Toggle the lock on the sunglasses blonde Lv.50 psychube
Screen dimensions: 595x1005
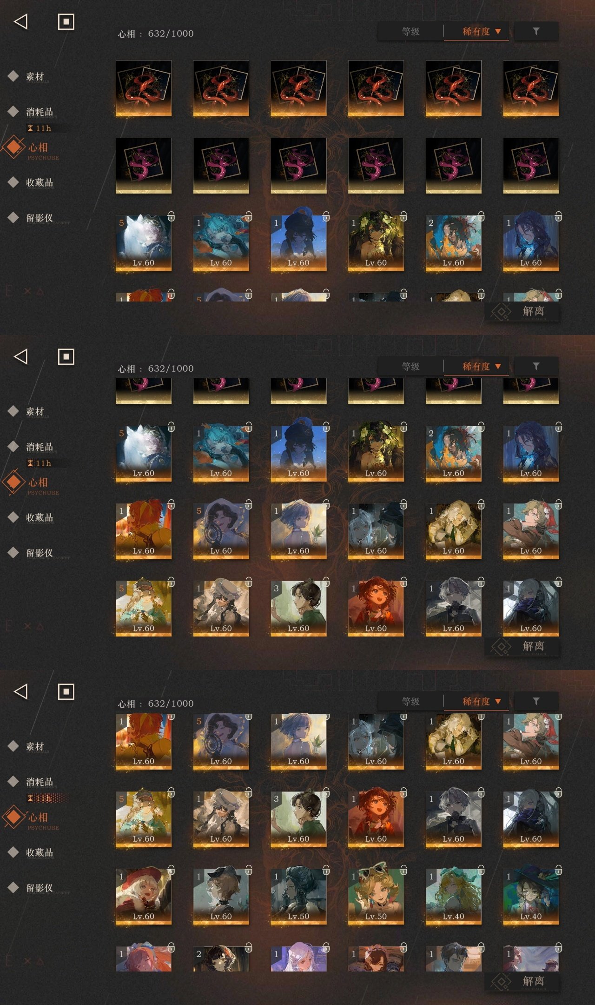click(x=403, y=870)
